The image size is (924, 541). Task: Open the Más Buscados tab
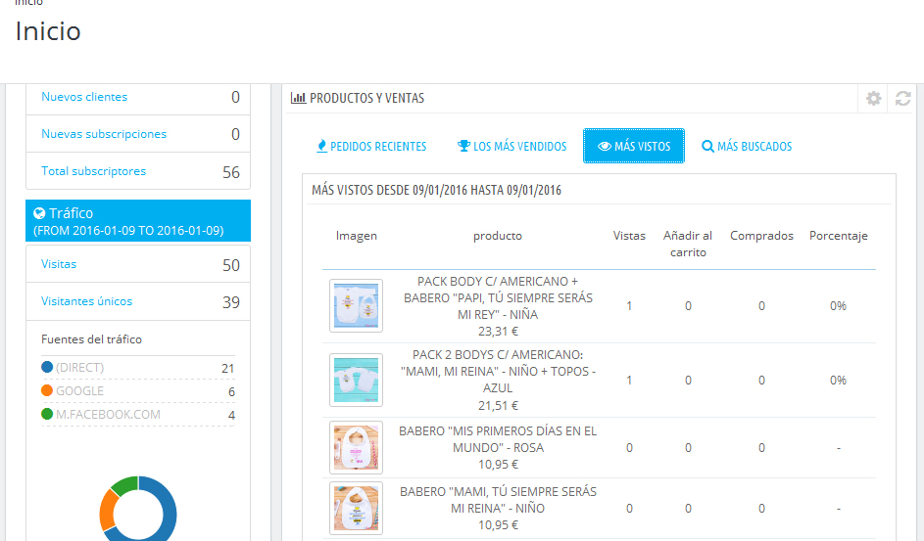tap(747, 146)
